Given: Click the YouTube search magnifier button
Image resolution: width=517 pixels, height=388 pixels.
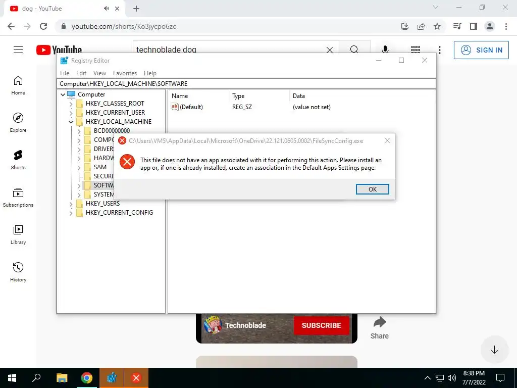Looking at the screenshot, I should click(354, 50).
